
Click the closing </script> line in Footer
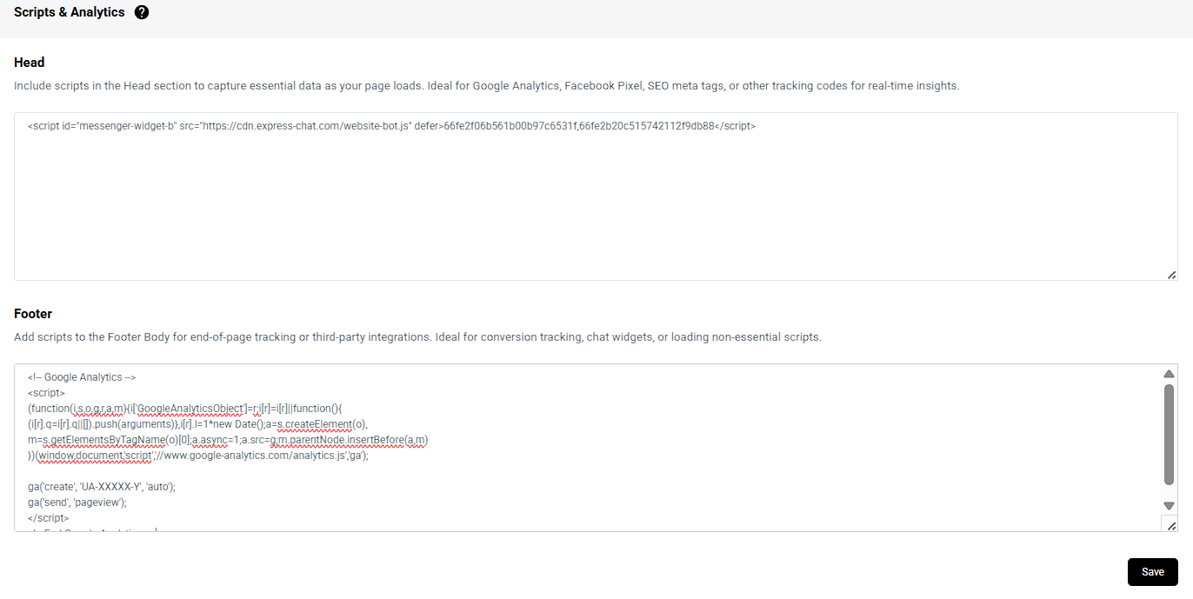coord(49,518)
